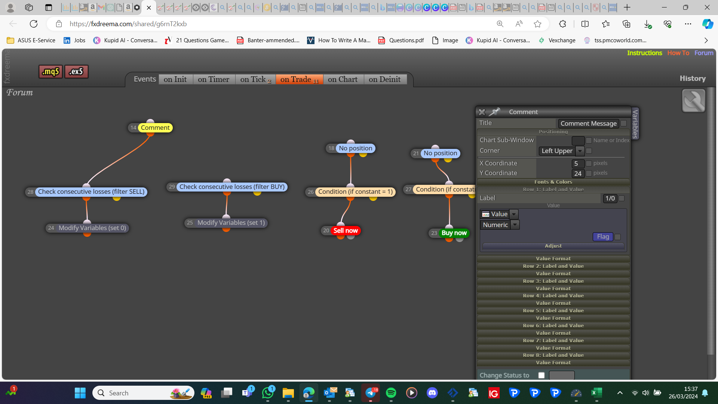Expand the Value type dropdown

click(514, 214)
